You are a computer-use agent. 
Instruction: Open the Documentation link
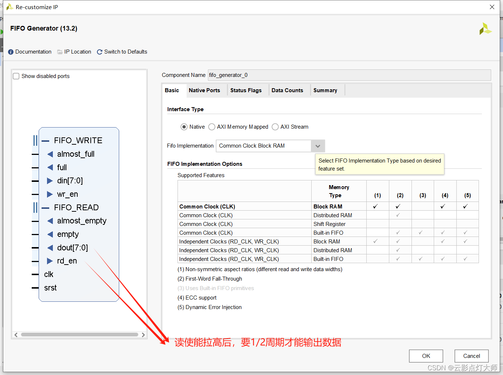point(33,52)
